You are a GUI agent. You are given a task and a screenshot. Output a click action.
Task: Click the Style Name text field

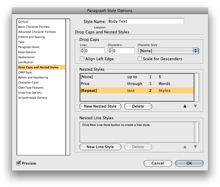pos(145,21)
